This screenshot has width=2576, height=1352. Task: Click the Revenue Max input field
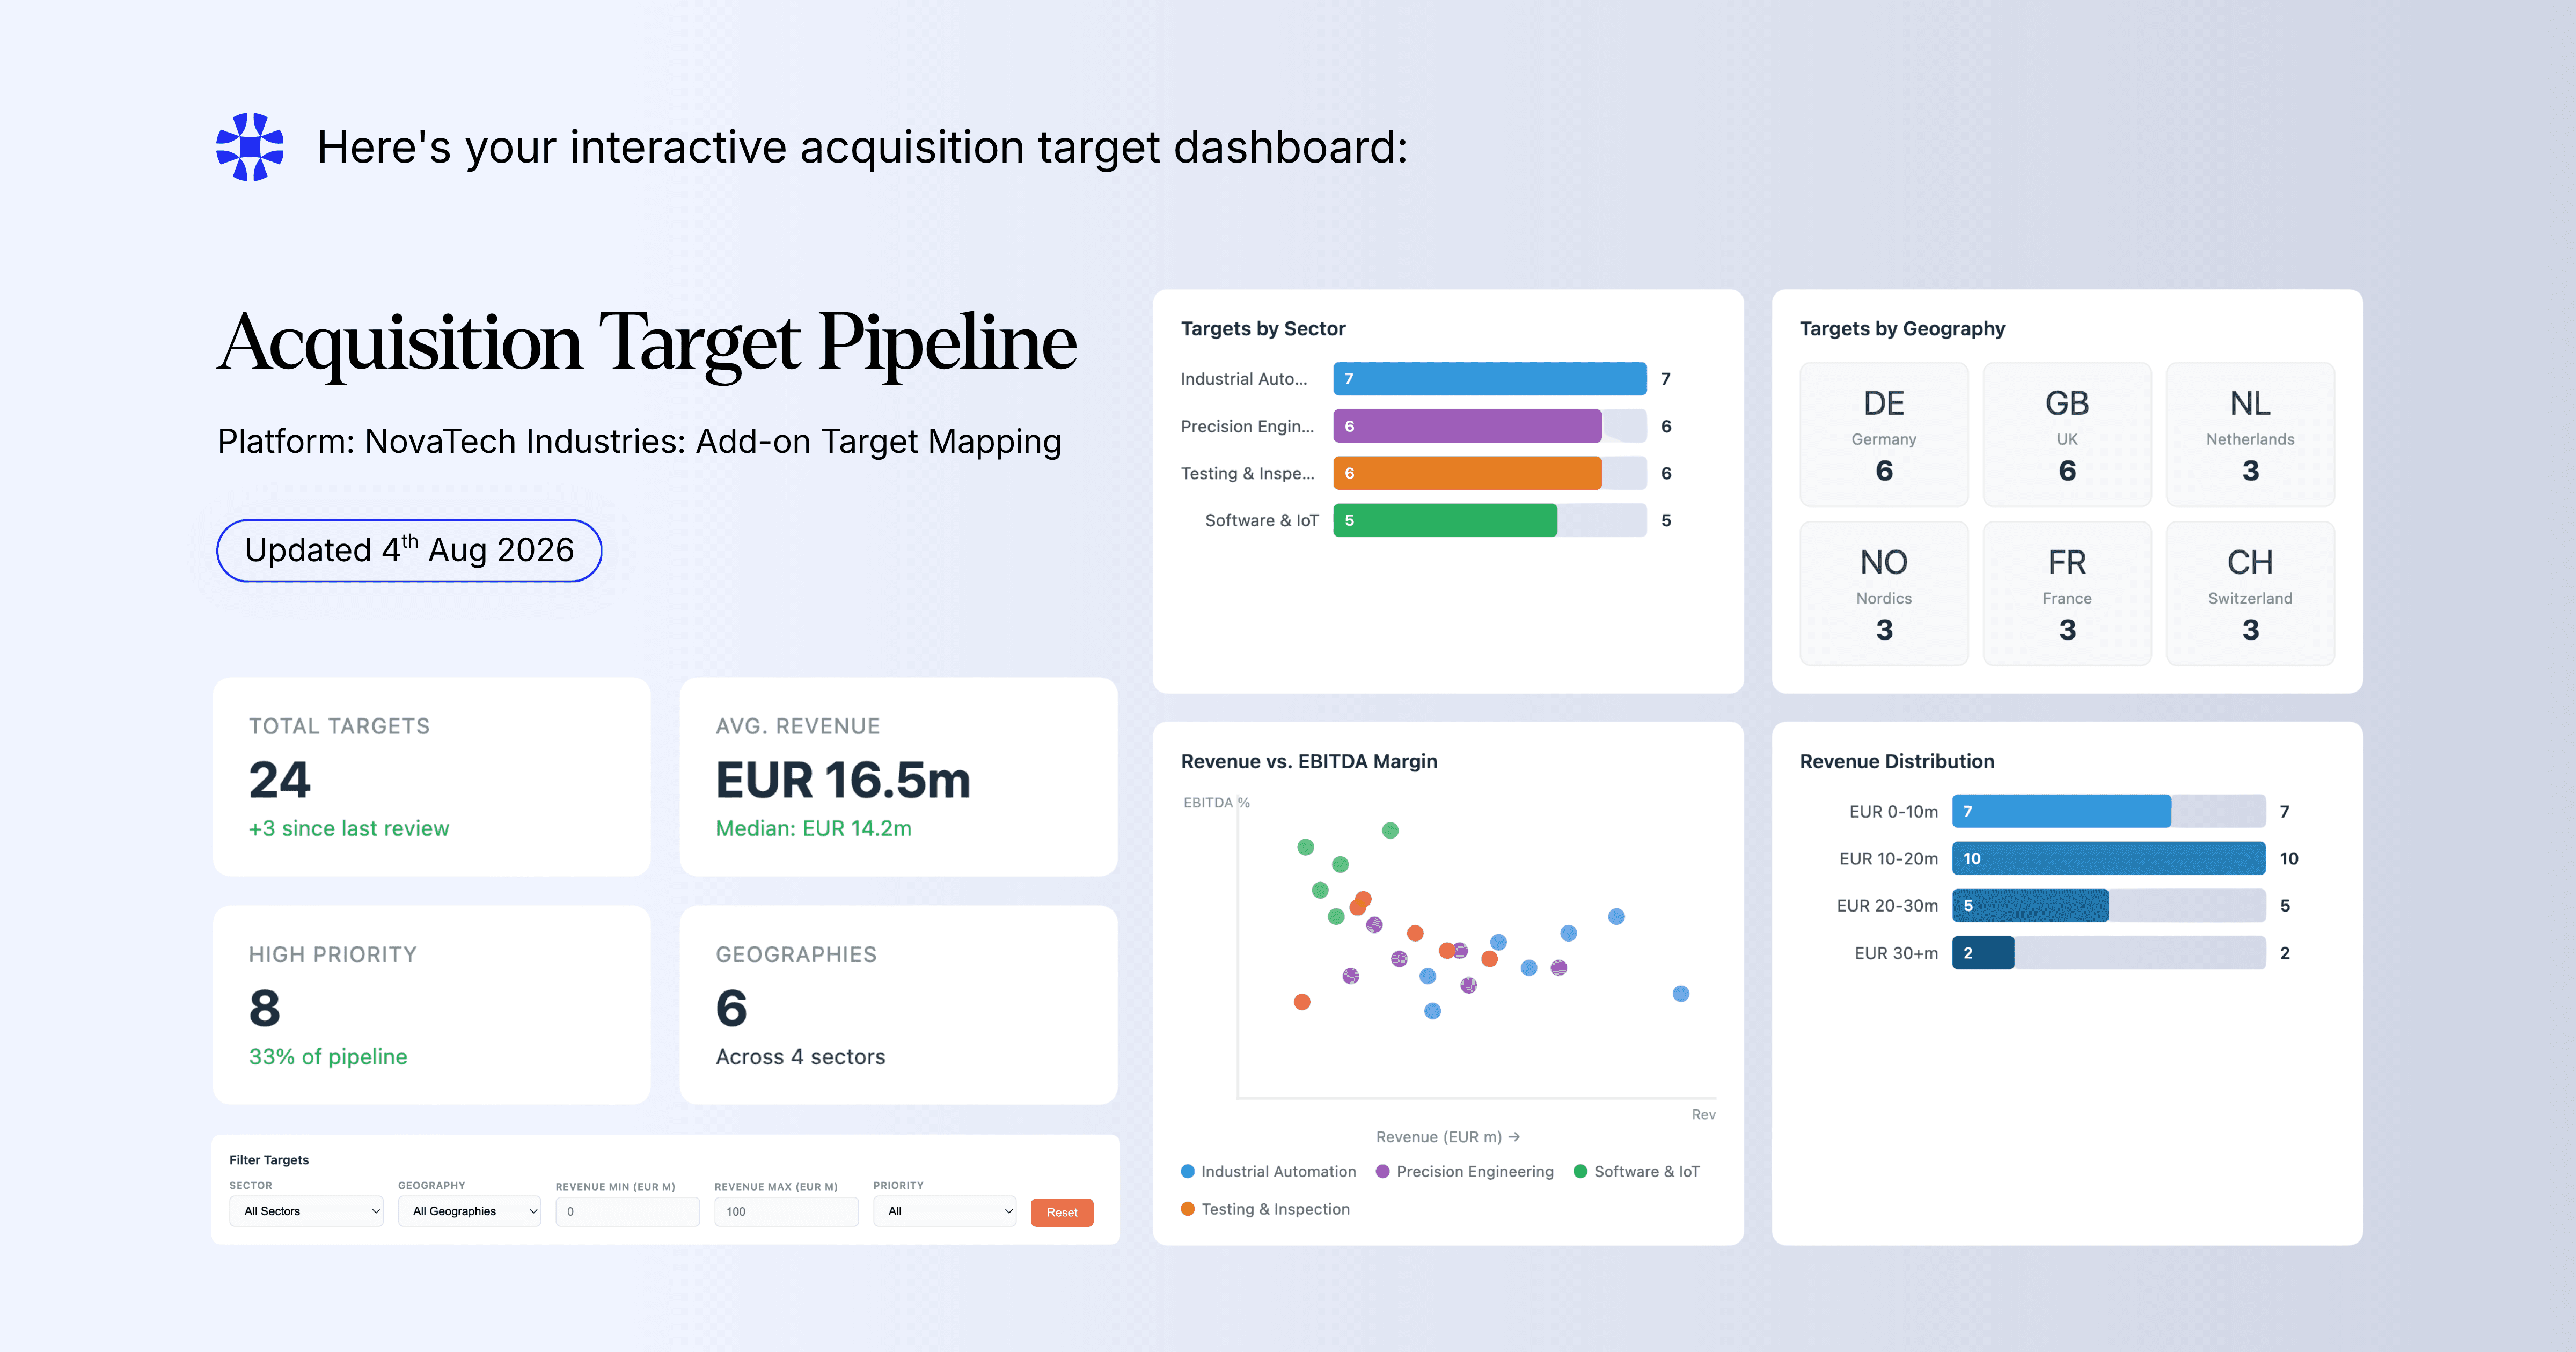click(x=786, y=1211)
